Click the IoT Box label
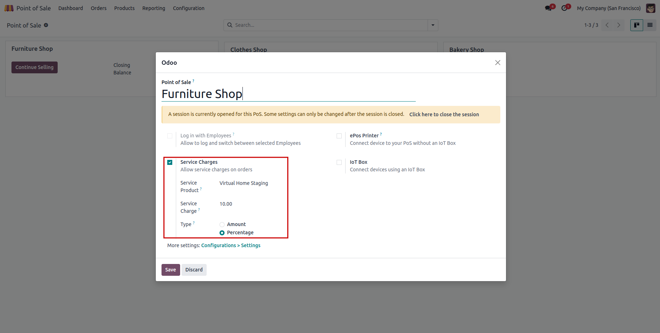The height and width of the screenshot is (333, 660). click(358, 162)
